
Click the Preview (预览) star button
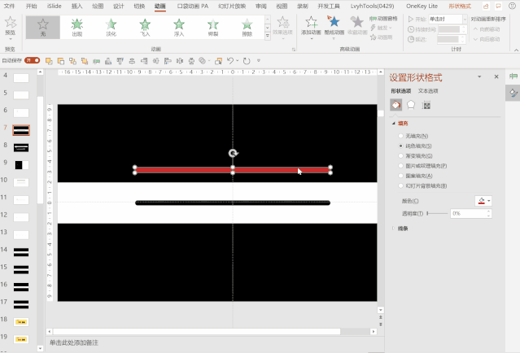pyautogui.click(x=11, y=26)
